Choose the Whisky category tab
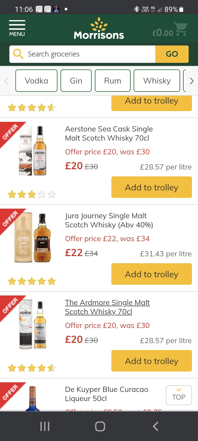Image resolution: width=198 pixels, height=441 pixels. click(157, 81)
